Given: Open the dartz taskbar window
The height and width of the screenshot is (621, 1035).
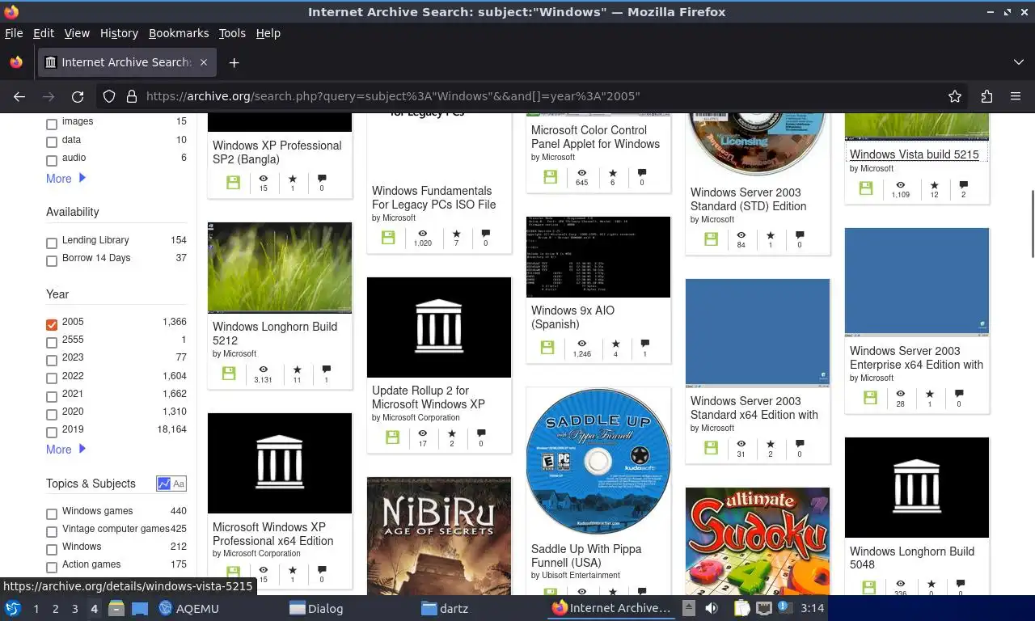Looking at the screenshot, I should [x=445, y=609].
